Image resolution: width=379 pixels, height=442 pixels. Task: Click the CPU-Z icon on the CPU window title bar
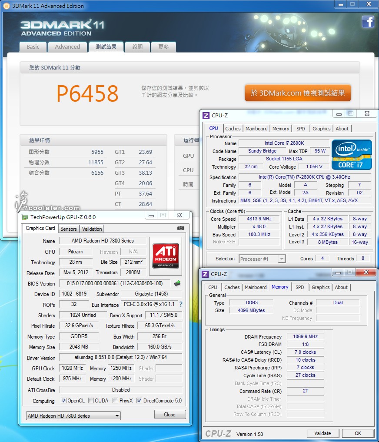(x=206, y=116)
